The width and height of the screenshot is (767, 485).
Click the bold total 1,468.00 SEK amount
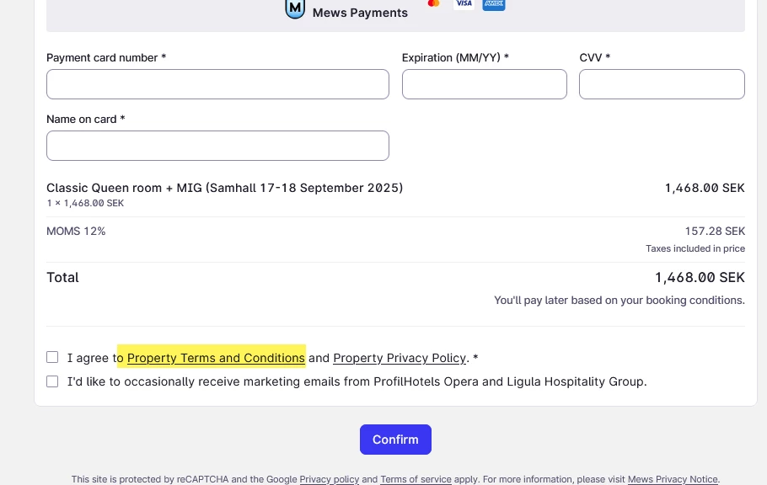pyautogui.click(x=700, y=278)
